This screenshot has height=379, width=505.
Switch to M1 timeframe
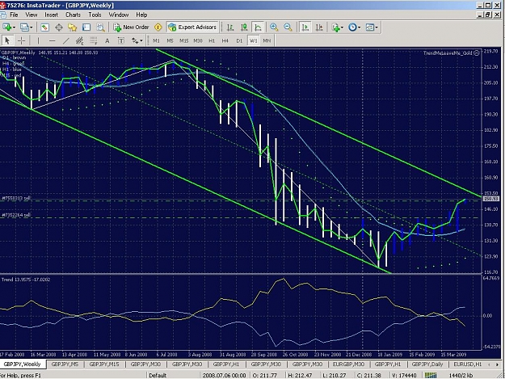click(156, 40)
